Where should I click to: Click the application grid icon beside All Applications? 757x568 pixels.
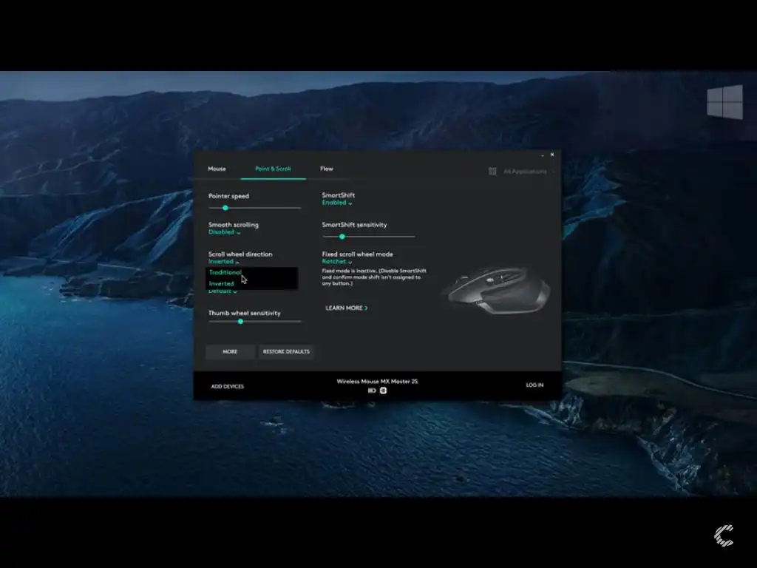pos(492,172)
